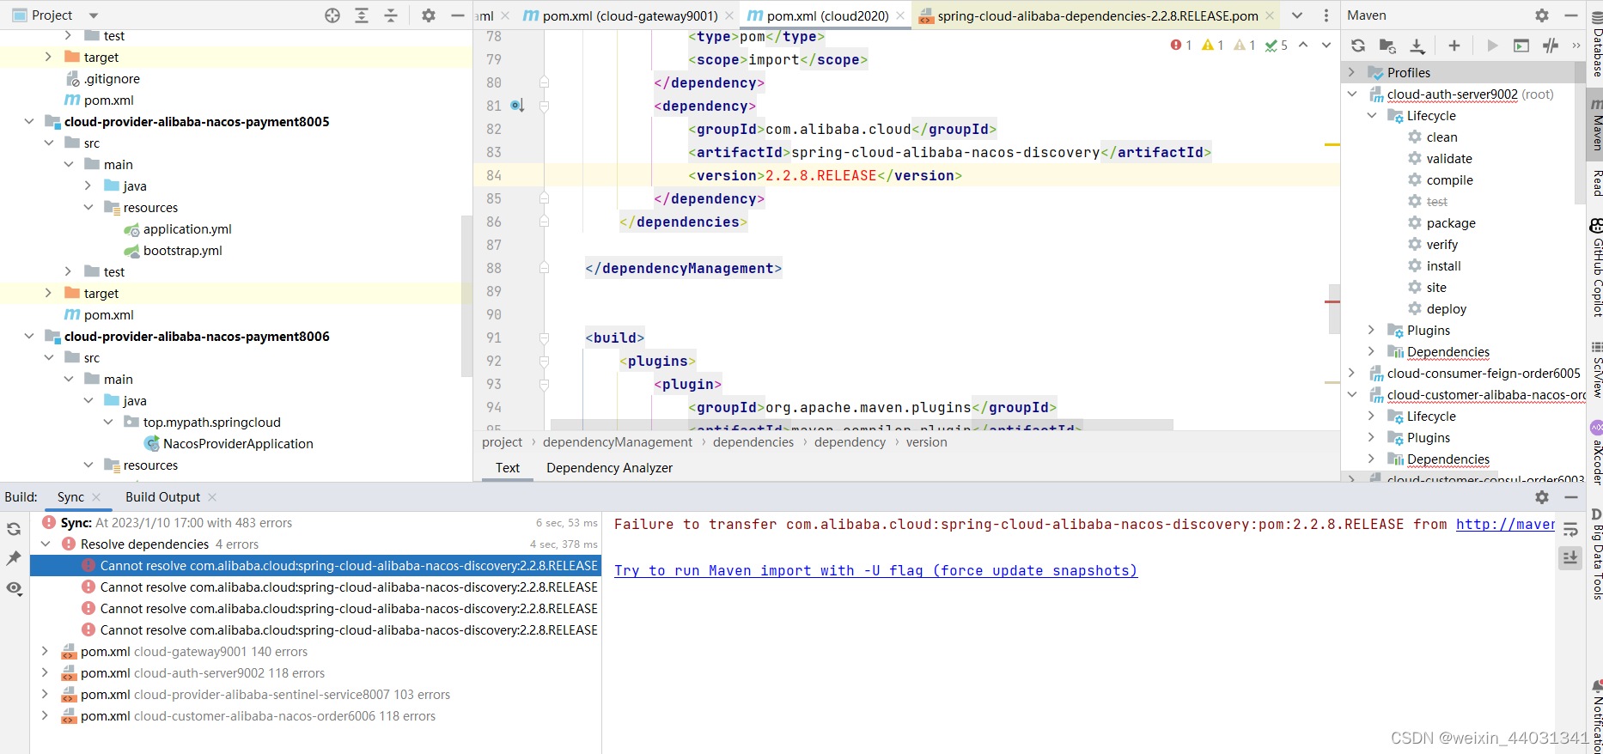1603x754 pixels.
Task: Expand pom.xml cloud-auth-server9002 errors
Action: coord(45,672)
